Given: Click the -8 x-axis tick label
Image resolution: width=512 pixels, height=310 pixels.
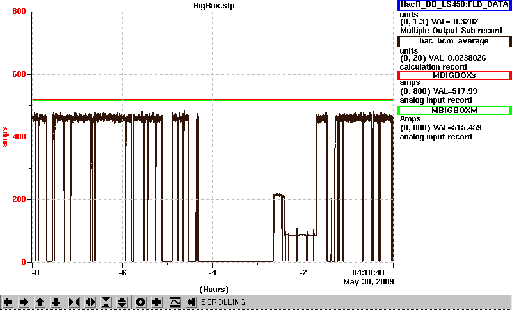Looking at the screenshot, I should point(35,272).
